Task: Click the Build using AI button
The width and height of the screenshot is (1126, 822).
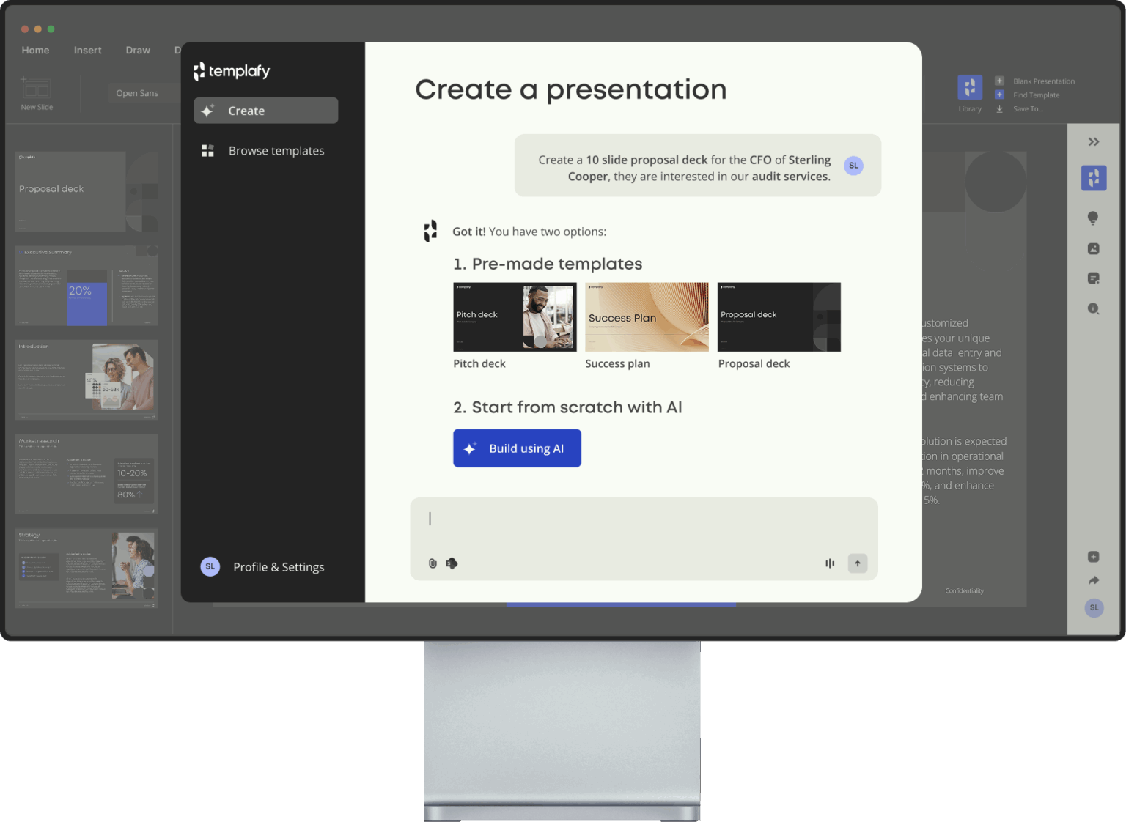Action: click(517, 448)
